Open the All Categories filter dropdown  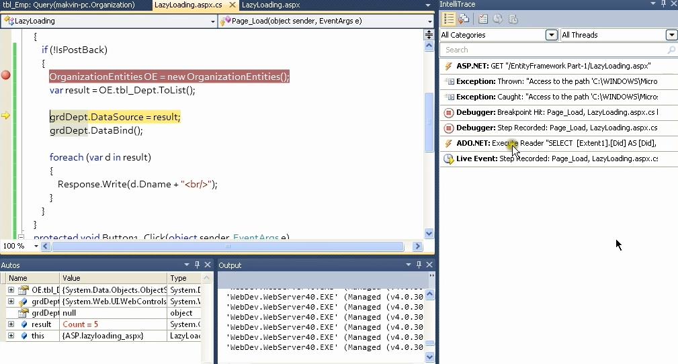click(x=552, y=35)
